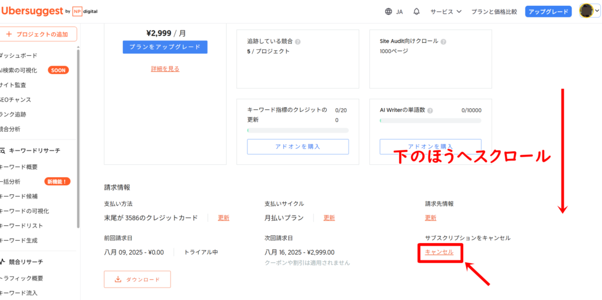Open トラフィック概要 in sidebar
Image resolution: width=602 pixels, height=300 pixels.
coord(21,278)
